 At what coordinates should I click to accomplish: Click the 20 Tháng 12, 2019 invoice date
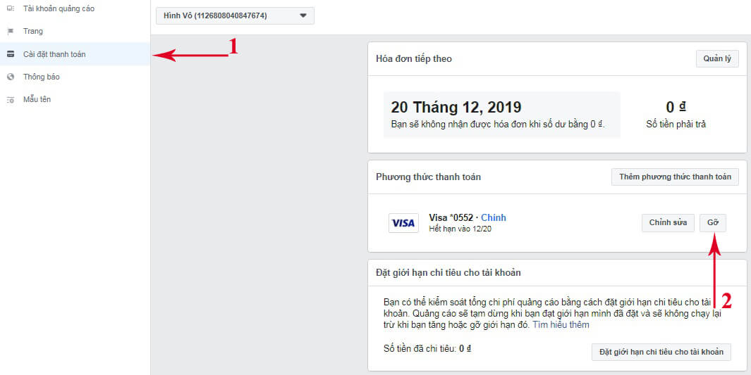click(456, 108)
